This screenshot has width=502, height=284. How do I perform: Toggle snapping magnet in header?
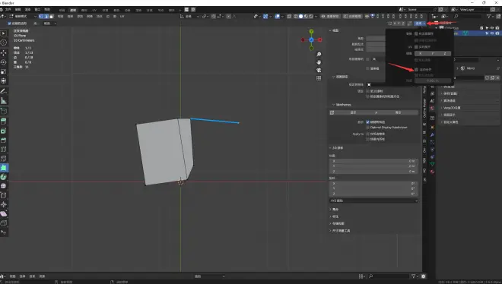[x=214, y=16]
